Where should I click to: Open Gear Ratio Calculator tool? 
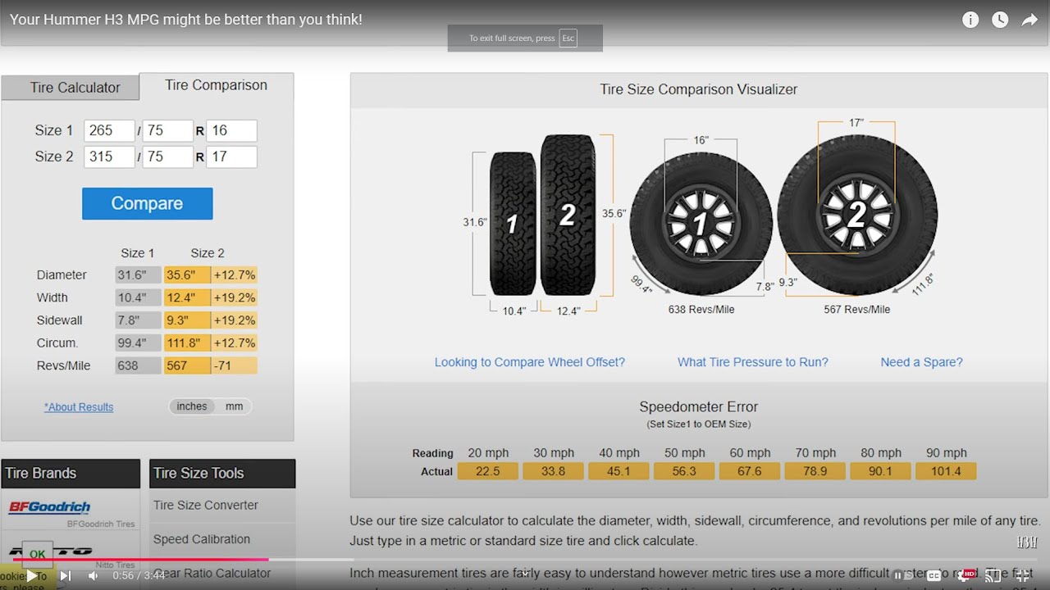212,574
